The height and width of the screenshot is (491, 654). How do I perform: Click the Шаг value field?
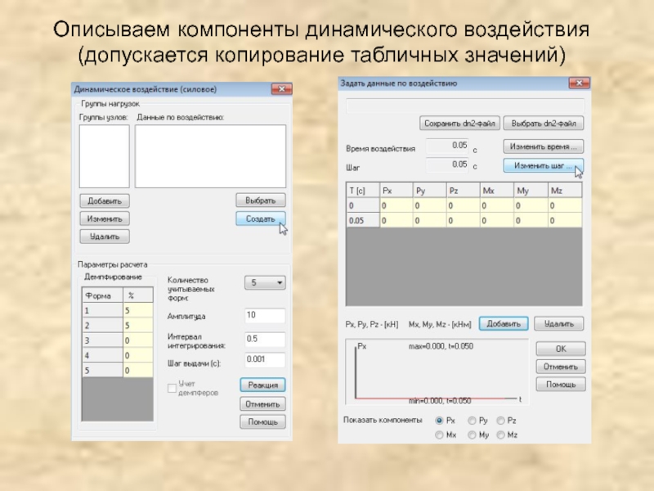point(447,165)
